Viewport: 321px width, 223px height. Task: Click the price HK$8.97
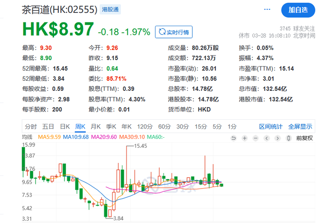click(58, 29)
